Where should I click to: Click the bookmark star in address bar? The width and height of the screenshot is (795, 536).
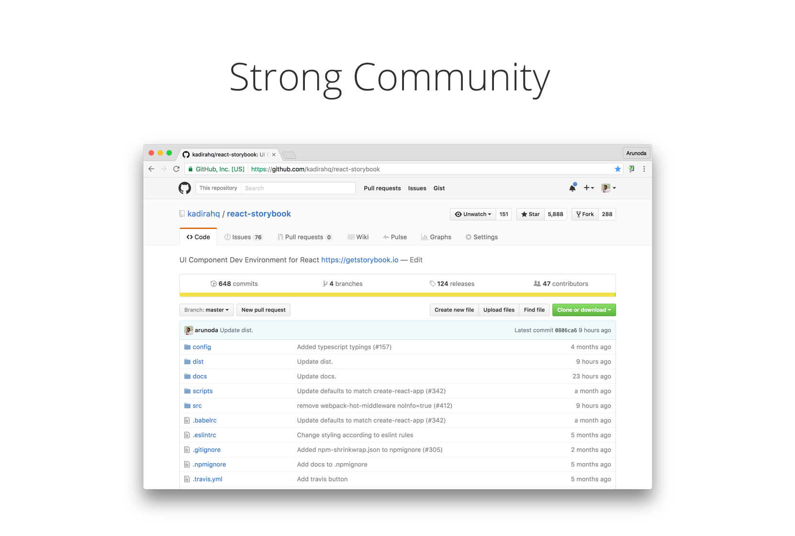(x=618, y=169)
